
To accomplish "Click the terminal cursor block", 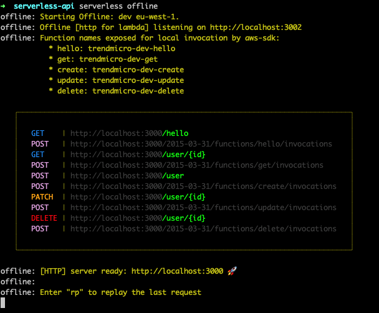I will [x=3, y=303].
